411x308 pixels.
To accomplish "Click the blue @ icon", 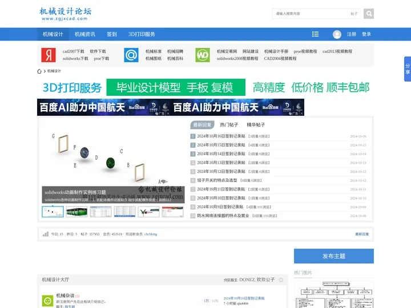I will [x=131, y=55].
